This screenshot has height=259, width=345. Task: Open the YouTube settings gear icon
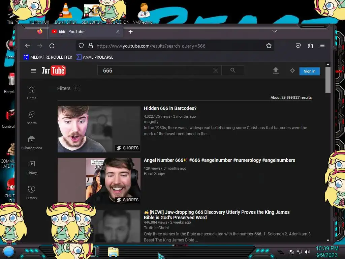coord(292,70)
